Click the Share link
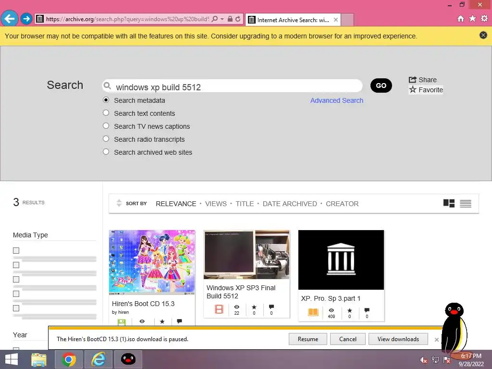The width and height of the screenshot is (492, 369). 423,80
